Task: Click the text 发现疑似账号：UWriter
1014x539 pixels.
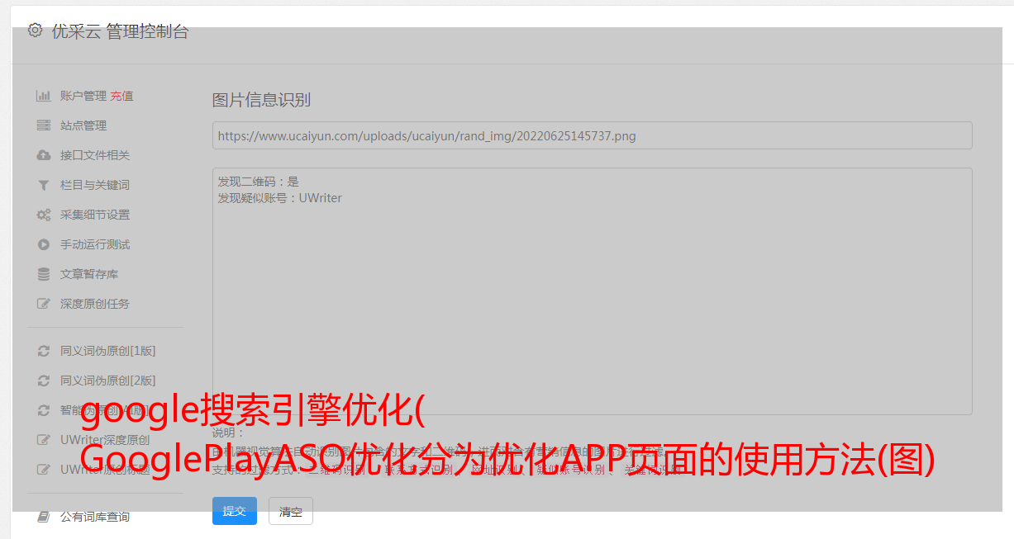Action: [280, 198]
